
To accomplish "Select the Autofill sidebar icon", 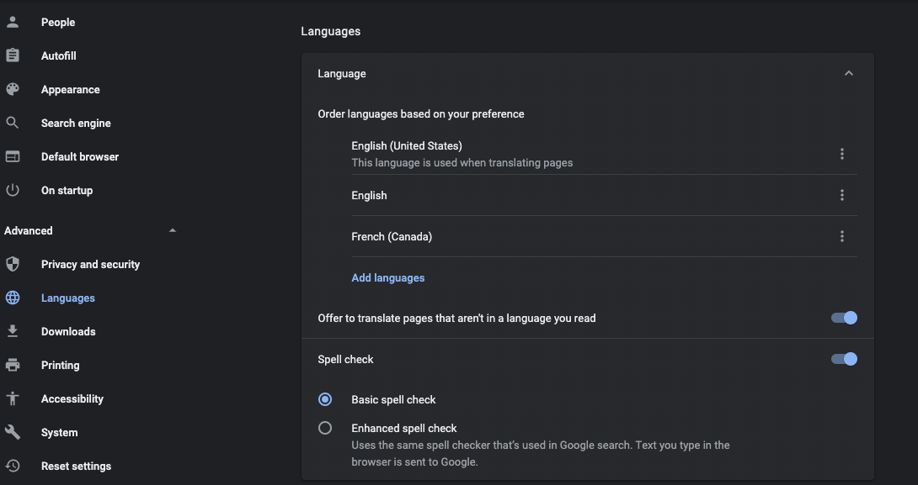I will tap(13, 55).
